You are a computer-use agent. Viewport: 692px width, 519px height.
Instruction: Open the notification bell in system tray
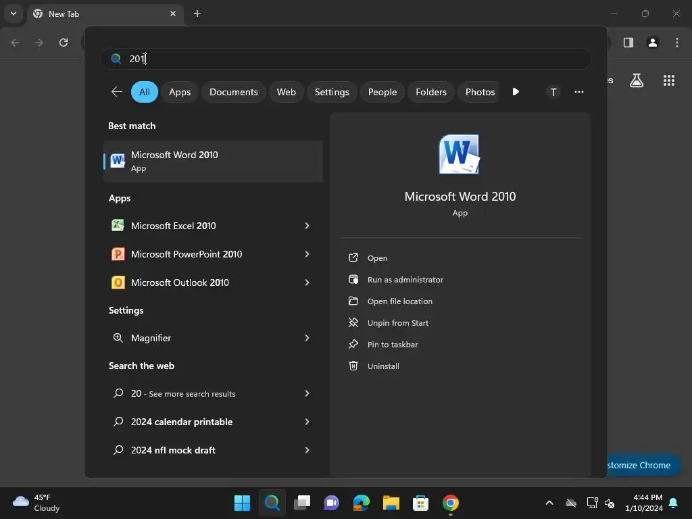pyautogui.click(x=674, y=503)
